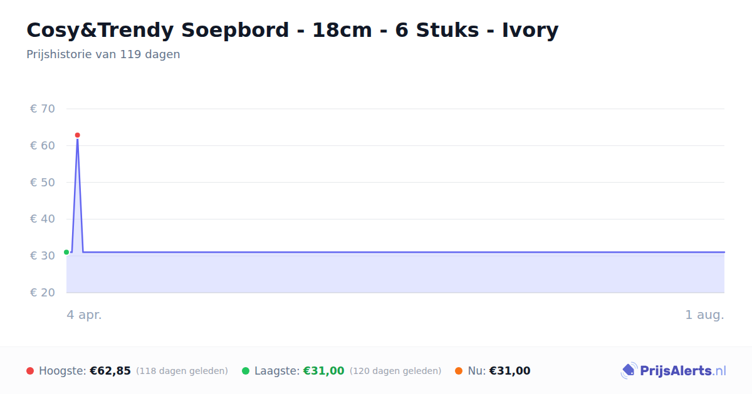Select the 4 apr. start date label
This screenshot has height=394, width=752.
coord(84,315)
